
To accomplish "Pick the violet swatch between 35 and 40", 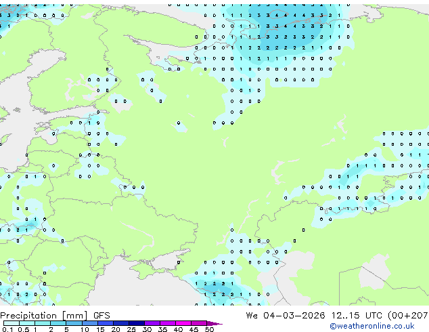I will tap(167, 323).
